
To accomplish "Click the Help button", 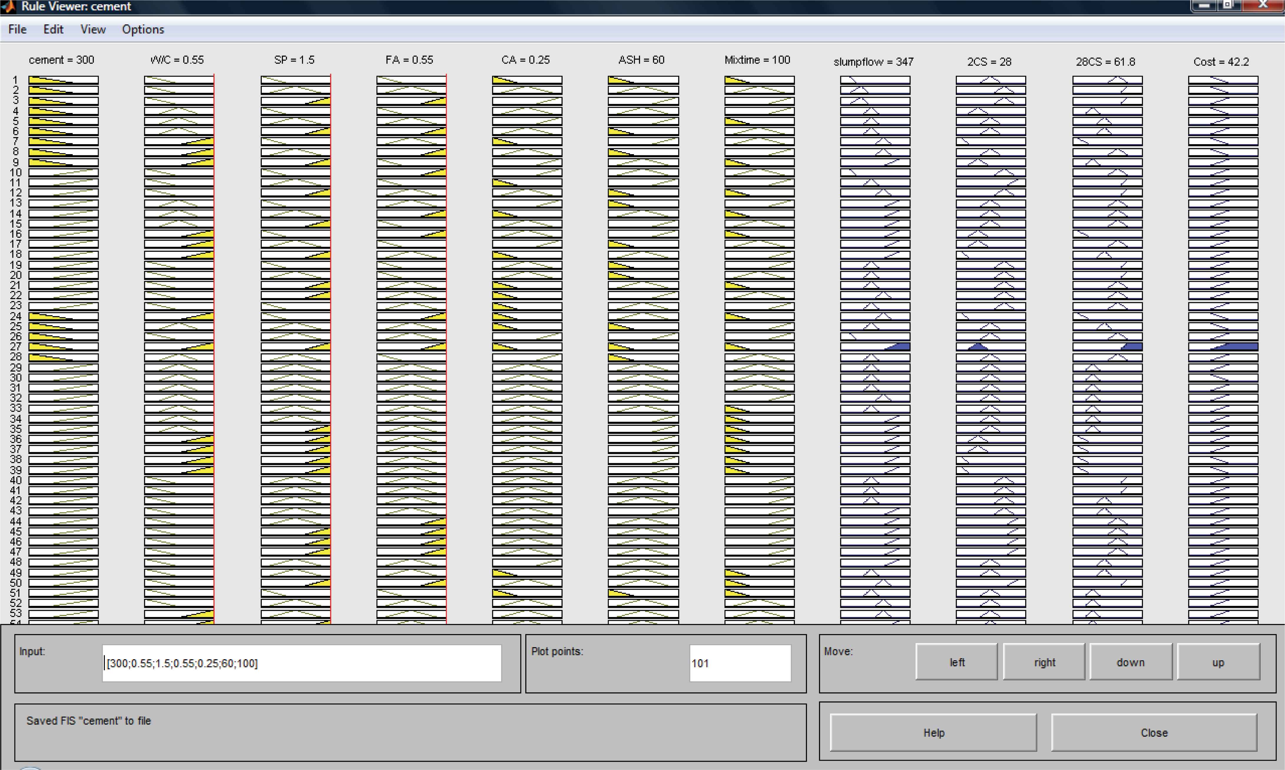I will 933,732.
